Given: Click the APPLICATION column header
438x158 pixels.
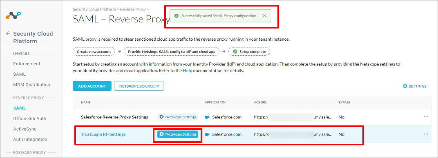Looking at the screenshot, I should (215, 102).
